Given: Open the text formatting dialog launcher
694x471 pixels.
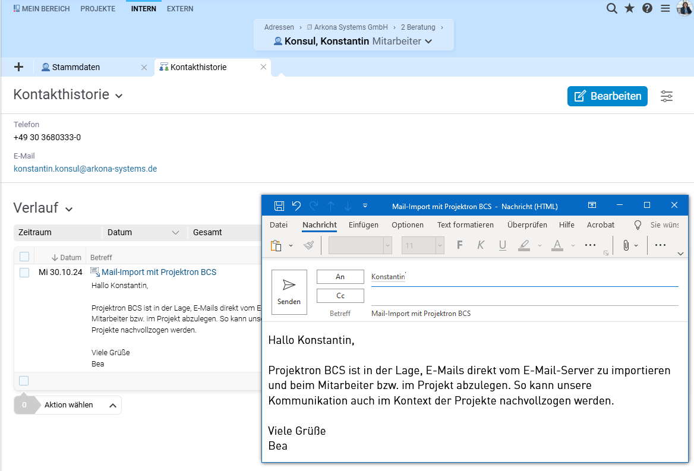Looking at the screenshot, I should point(606,253).
